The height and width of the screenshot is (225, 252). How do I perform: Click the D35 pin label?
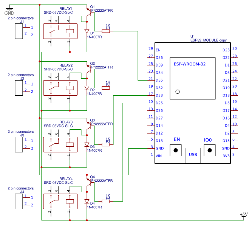click(x=159, y=80)
